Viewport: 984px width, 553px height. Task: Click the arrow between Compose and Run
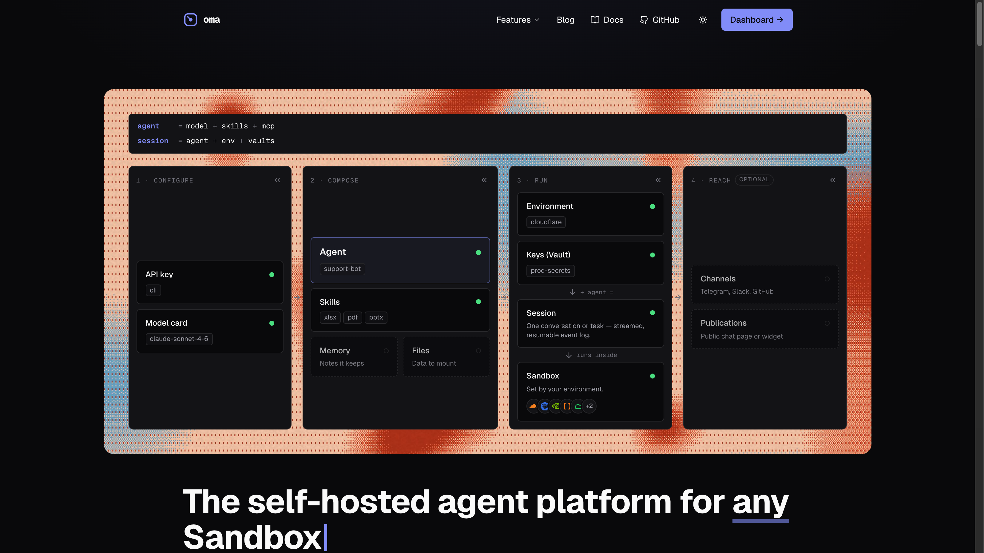(504, 297)
